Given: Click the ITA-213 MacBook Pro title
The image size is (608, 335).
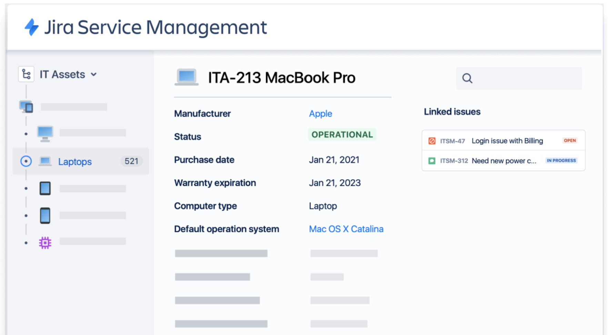Looking at the screenshot, I should tap(282, 78).
